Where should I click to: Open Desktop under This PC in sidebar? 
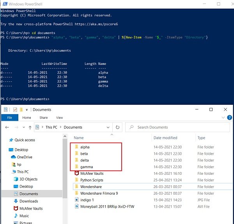(x=26, y=186)
